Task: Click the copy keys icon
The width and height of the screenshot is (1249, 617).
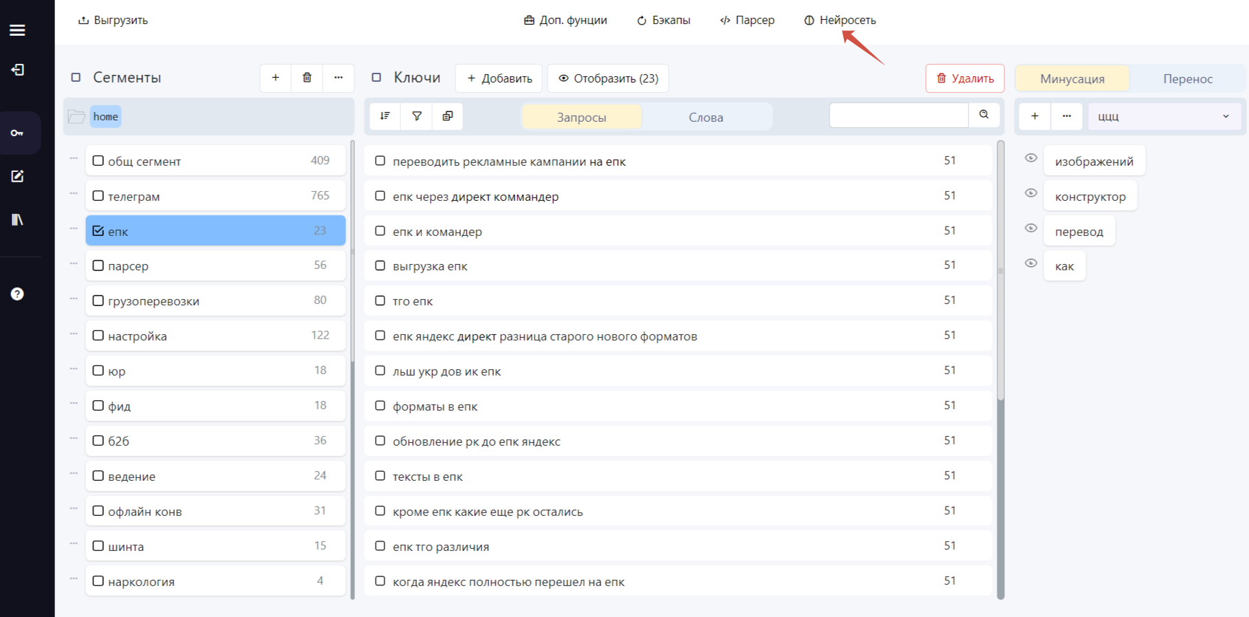Action: click(448, 116)
